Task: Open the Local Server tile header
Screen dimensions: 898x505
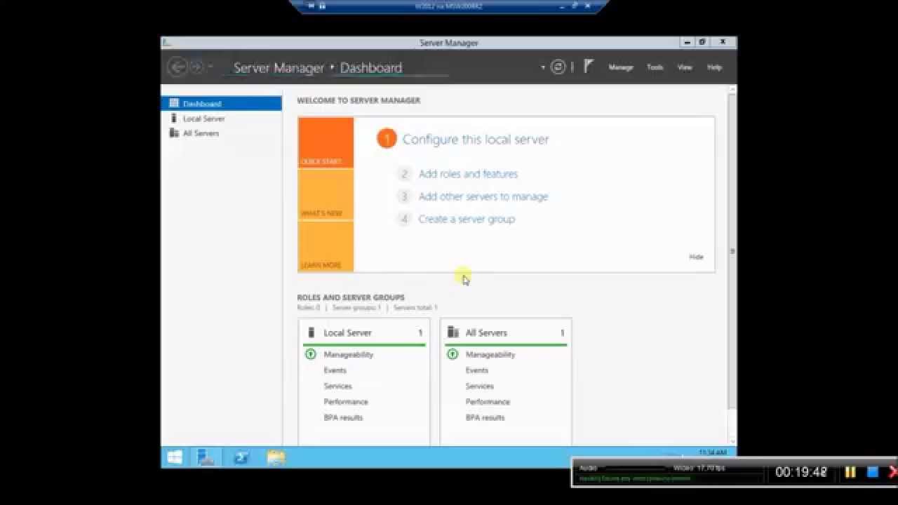Action: click(x=364, y=332)
